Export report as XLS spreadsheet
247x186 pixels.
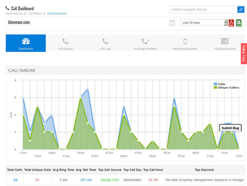coord(239,23)
